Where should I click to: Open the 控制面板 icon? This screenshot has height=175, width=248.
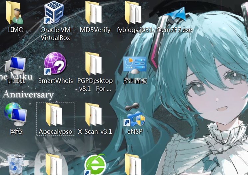coord(135,65)
